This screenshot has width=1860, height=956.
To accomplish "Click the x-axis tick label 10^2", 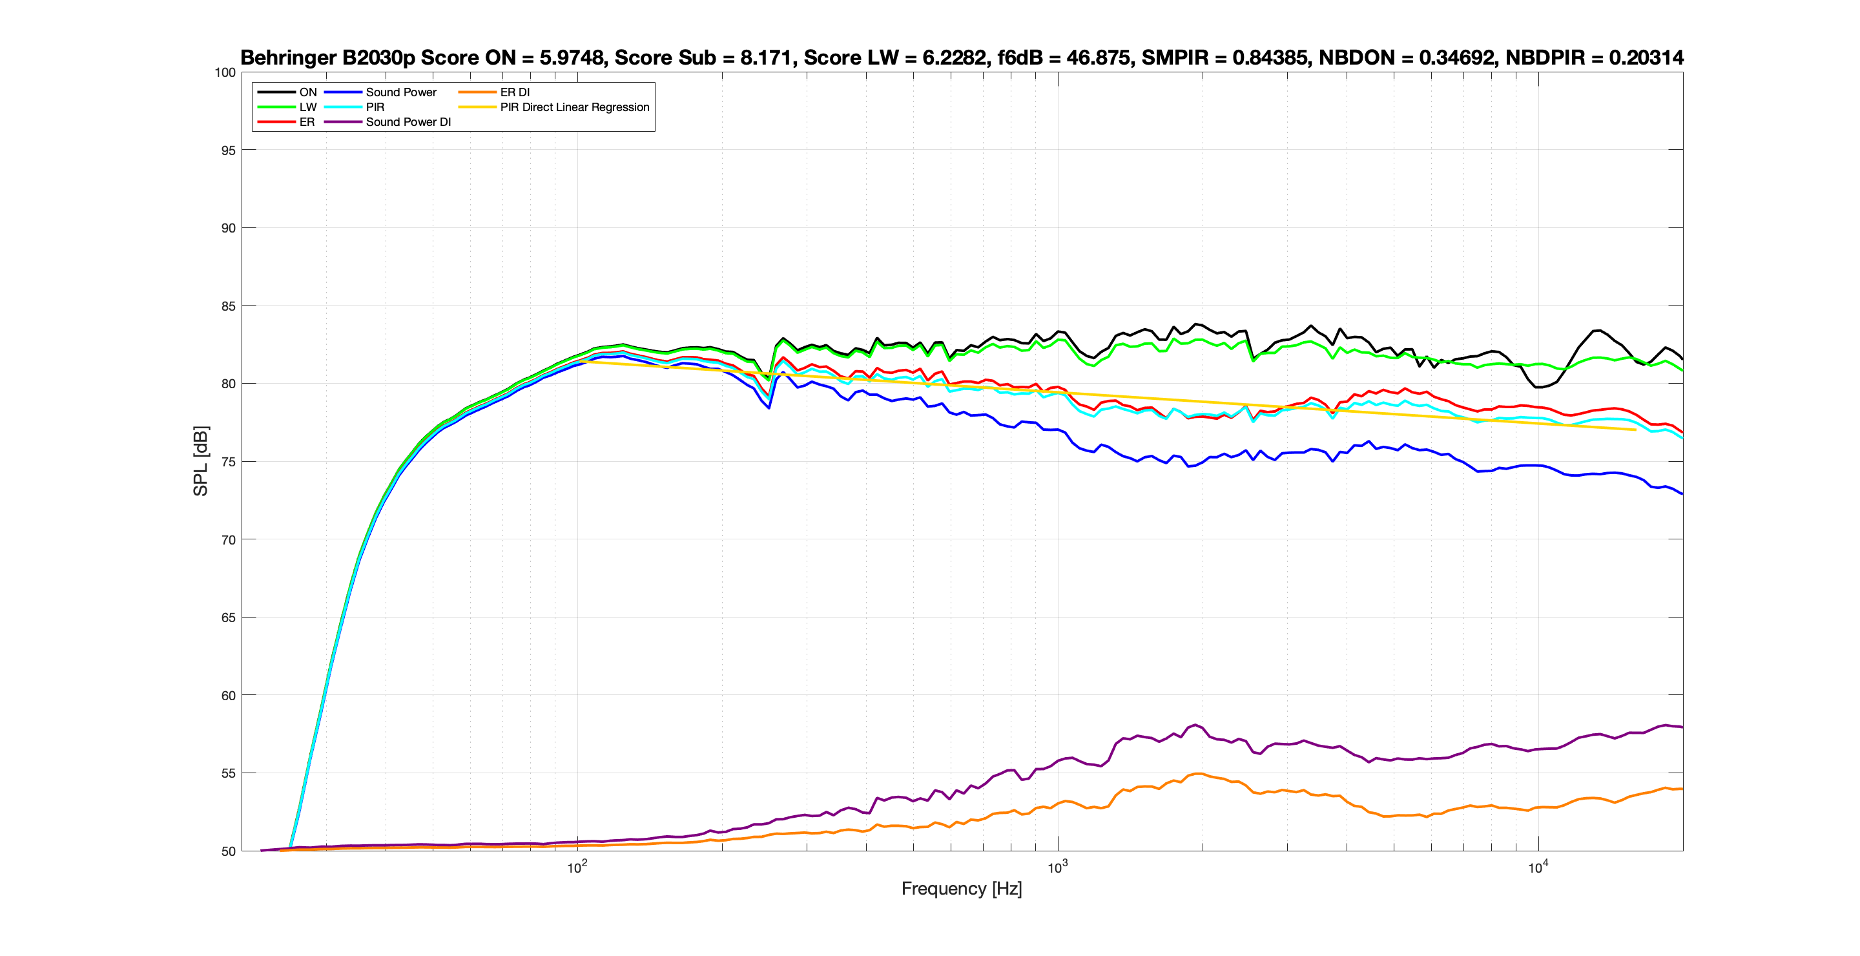I will point(577,868).
